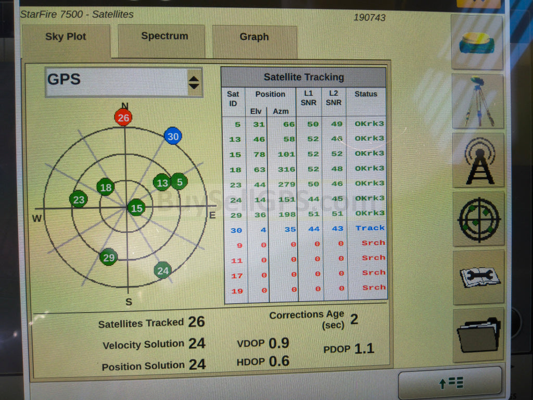Click blue satellite 30 marker on sky plot
The image size is (533, 400).
coord(173,136)
